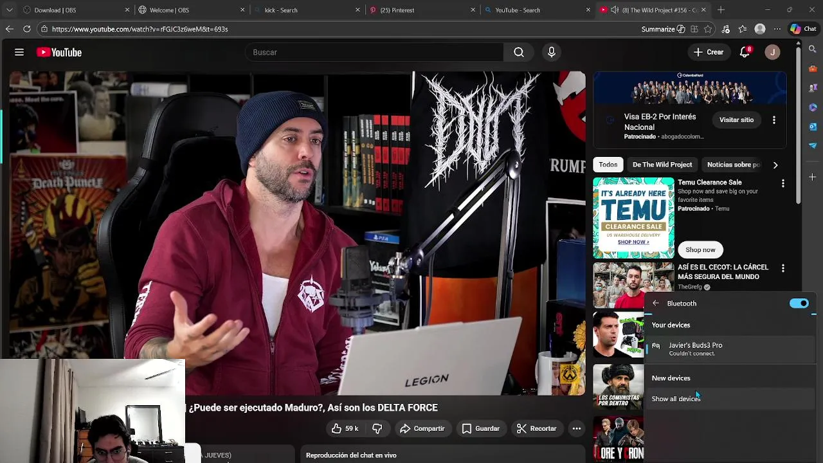The width and height of the screenshot is (823, 463).
Task: Open the CECOT video thumbnail
Action: 633,286
